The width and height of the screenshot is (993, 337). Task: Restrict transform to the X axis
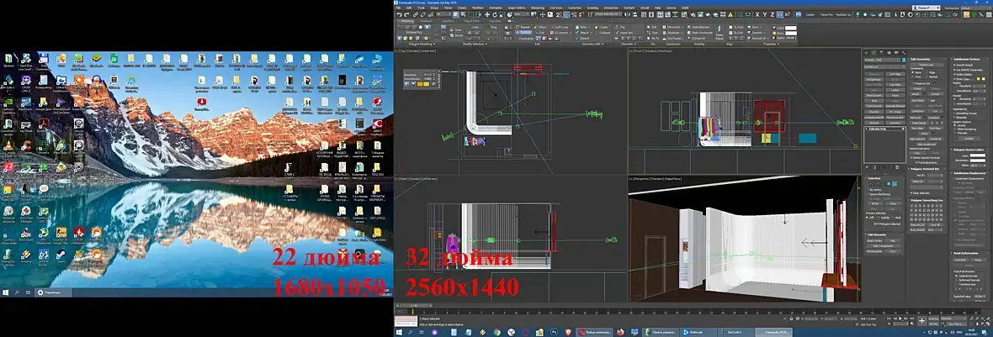click(x=757, y=14)
